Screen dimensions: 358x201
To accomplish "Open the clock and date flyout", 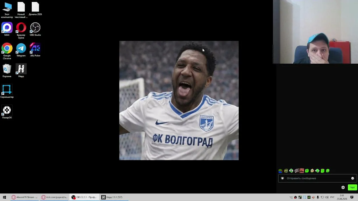I will (342, 197).
